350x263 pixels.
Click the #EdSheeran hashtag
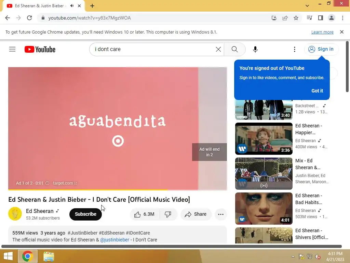pos(112,233)
